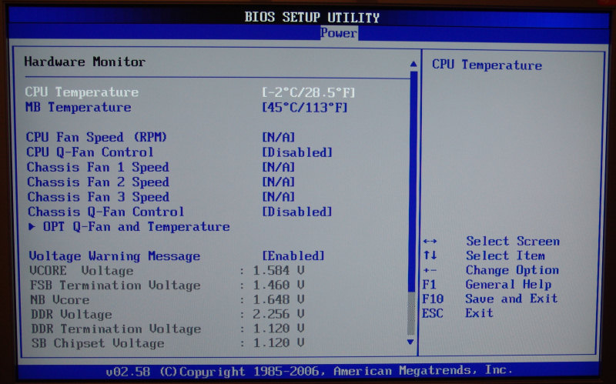This screenshot has height=384, width=616.
Task: Select the CPU Fan Speed (RPM) item
Action: 97,137
